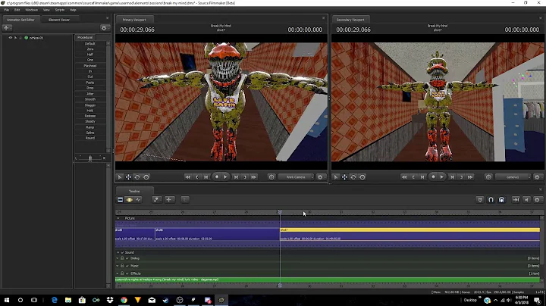The height and width of the screenshot is (306, 546).
Task: Select the rchicav21 animation set
Action: (36, 38)
